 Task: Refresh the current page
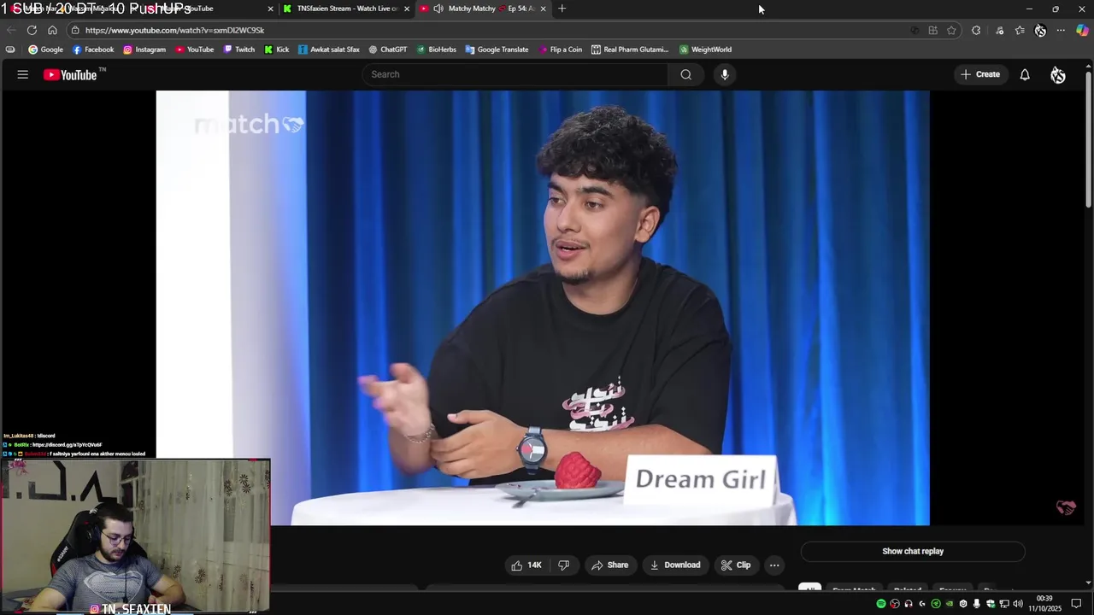(32, 30)
